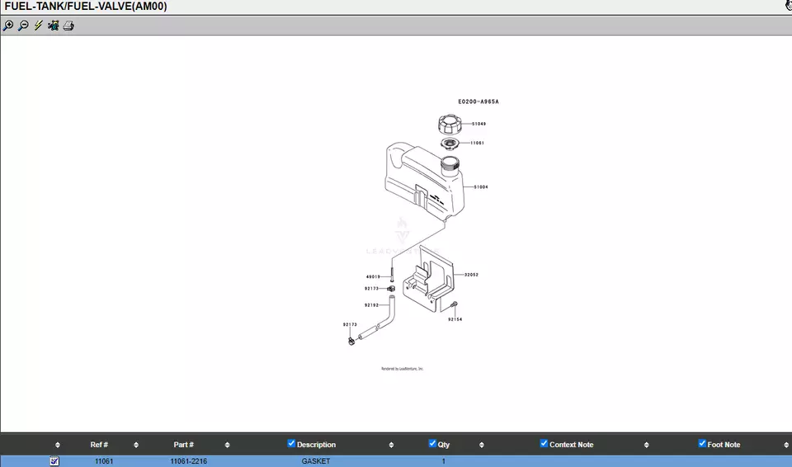
Task: Click the icon in the window's top-right corner
Action: pyautogui.click(x=788, y=5)
